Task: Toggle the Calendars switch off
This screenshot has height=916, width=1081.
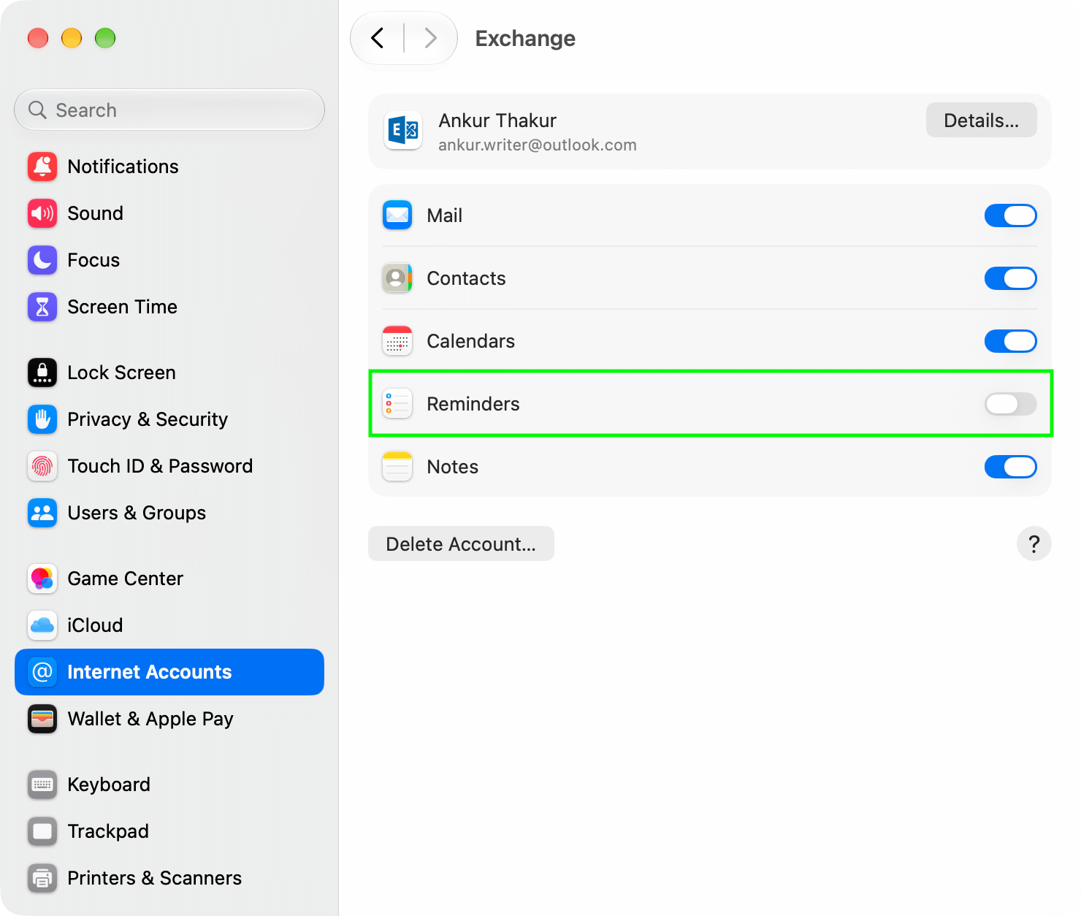Action: click(1011, 341)
